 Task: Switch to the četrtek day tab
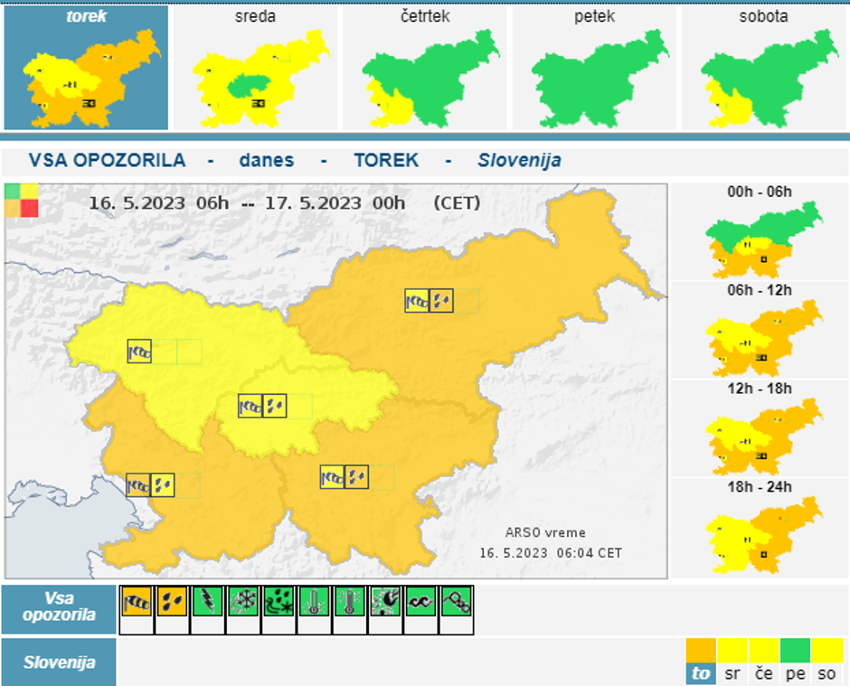(x=424, y=68)
